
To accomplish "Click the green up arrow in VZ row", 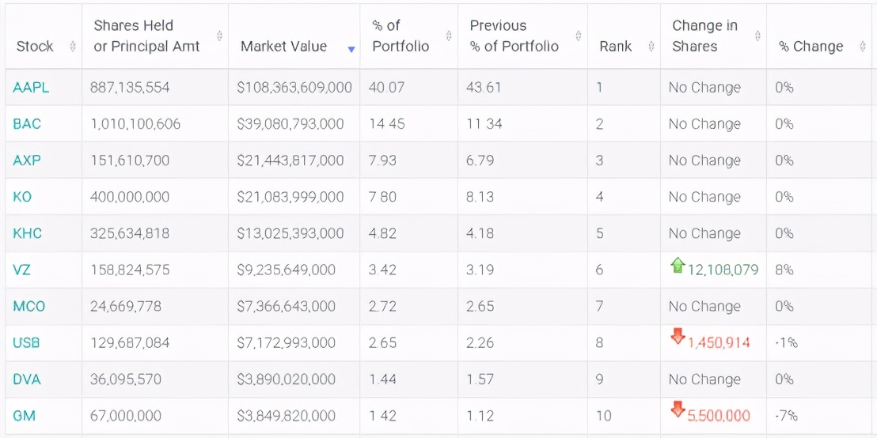I will 678,266.
